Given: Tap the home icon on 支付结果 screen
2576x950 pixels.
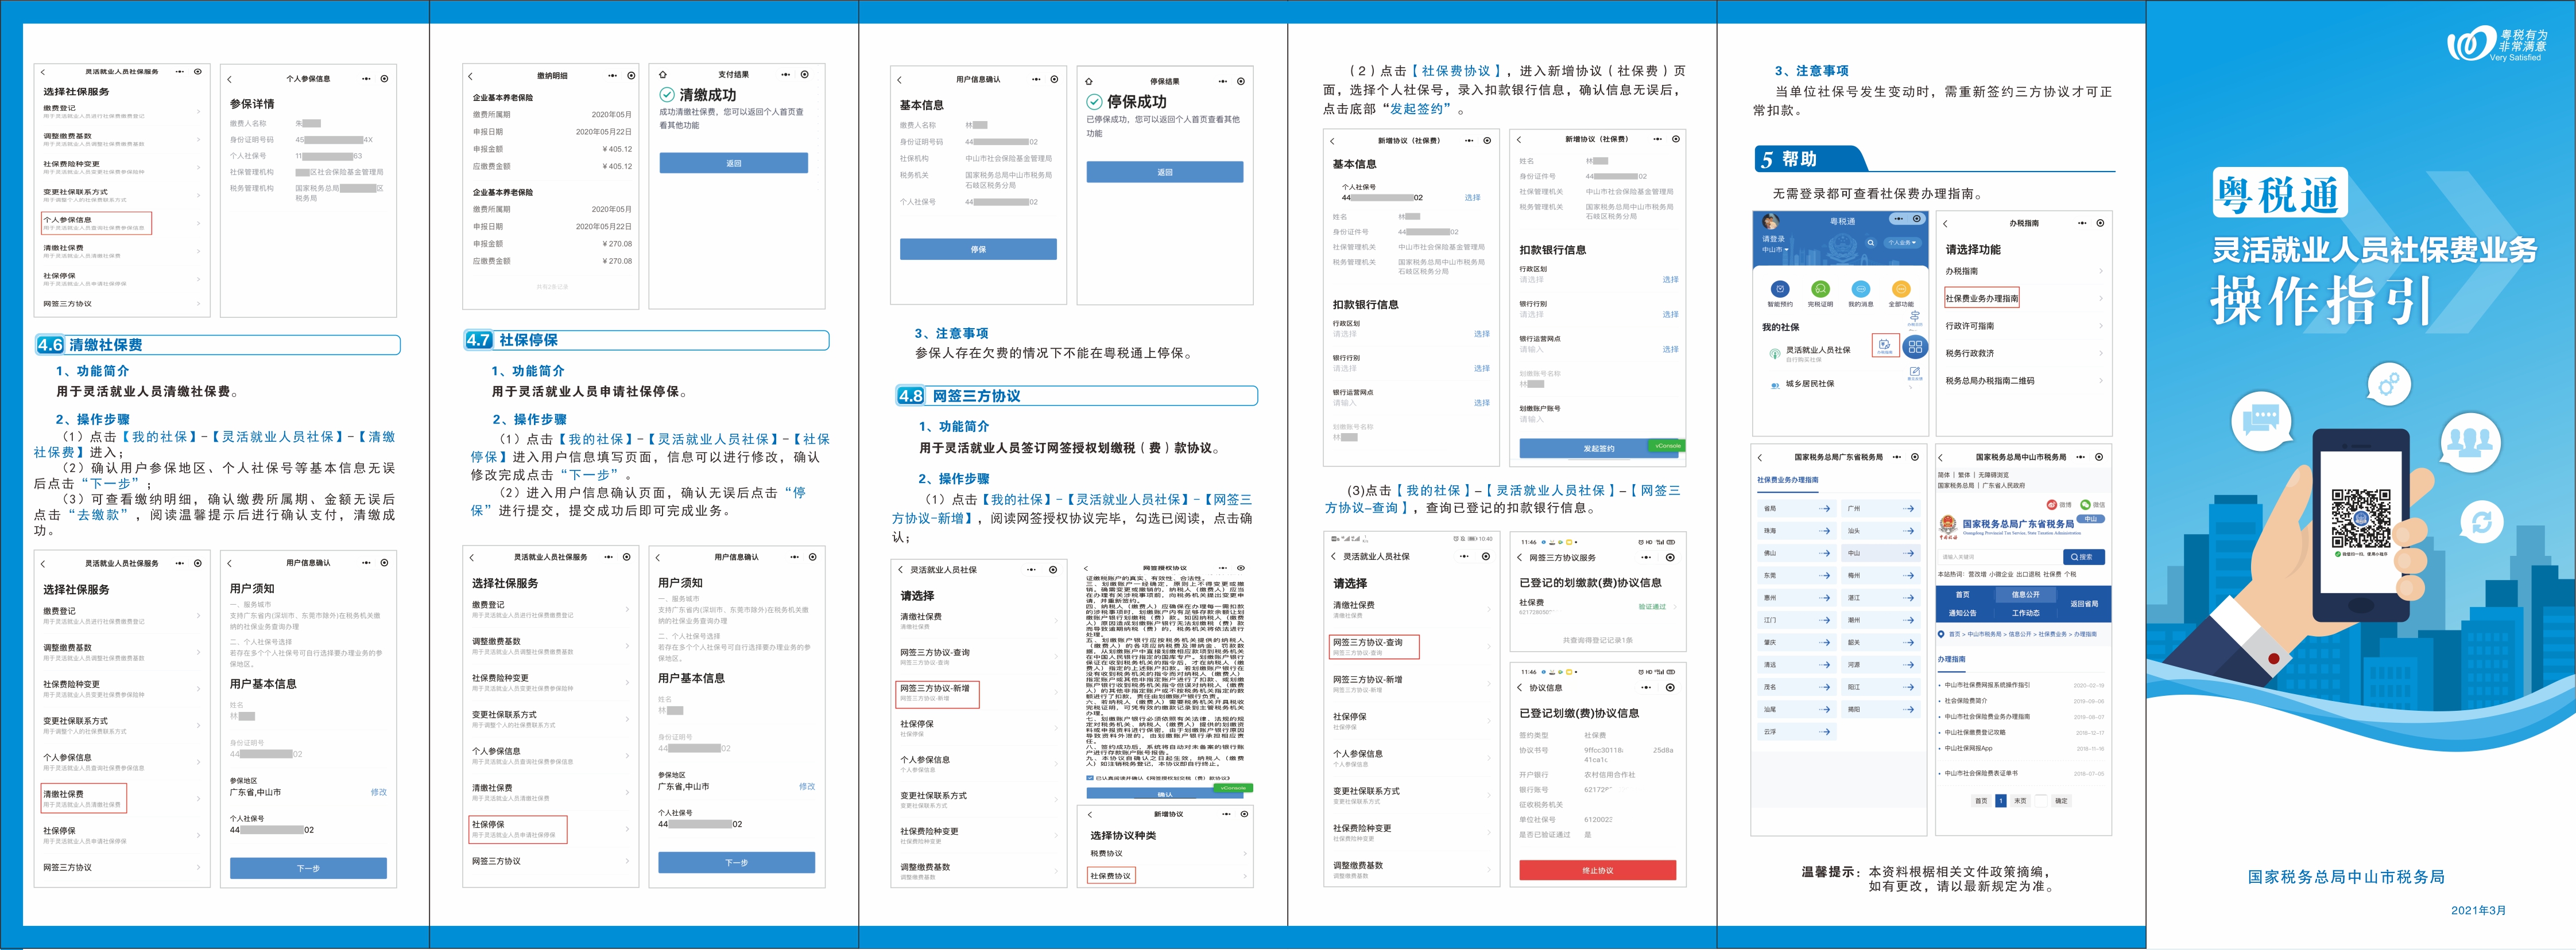Looking at the screenshot, I should (662, 75).
